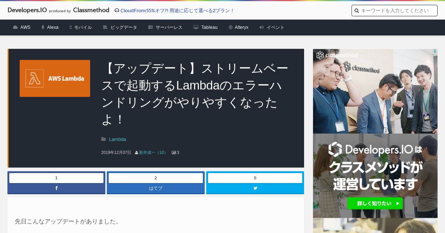The image size is (445, 233).
Task: Click the Twitter share count 0
Action: click(255, 178)
